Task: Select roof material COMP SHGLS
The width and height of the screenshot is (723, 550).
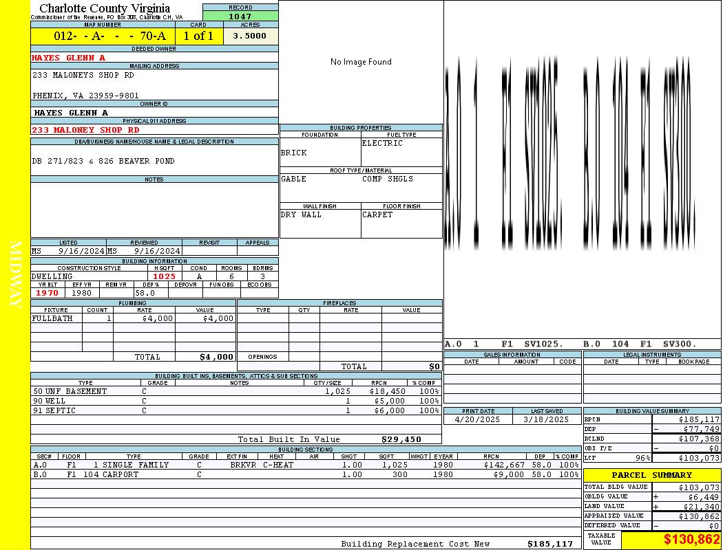Action: pyautogui.click(x=388, y=179)
